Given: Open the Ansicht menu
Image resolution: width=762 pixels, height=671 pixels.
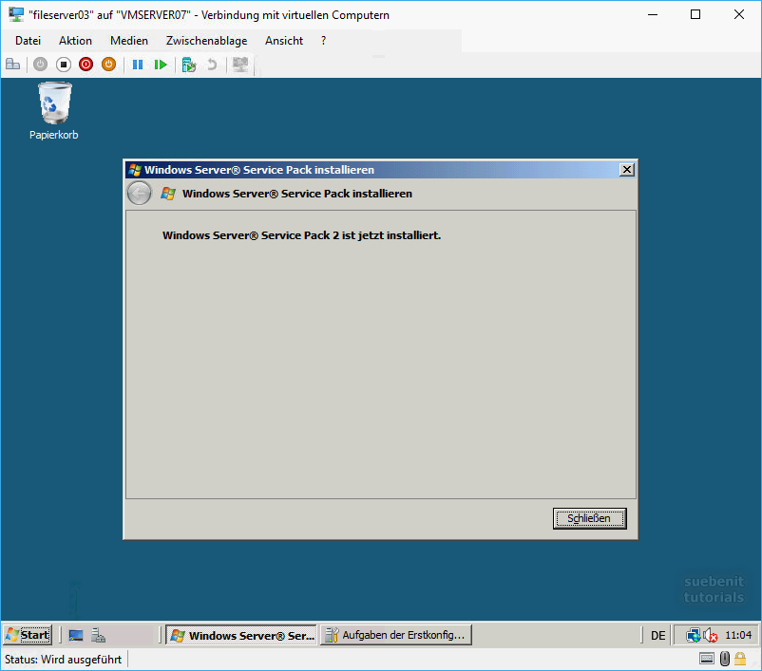Looking at the screenshot, I should tap(284, 41).
